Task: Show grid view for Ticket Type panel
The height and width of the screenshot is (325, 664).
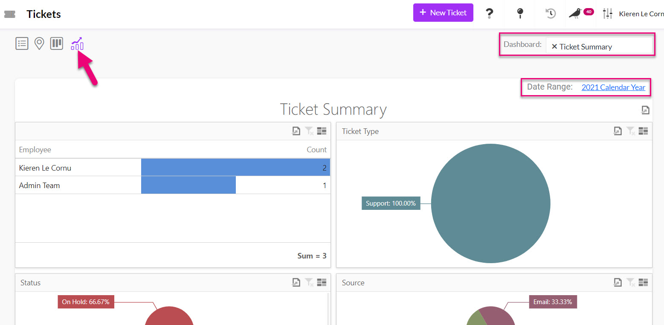Action: (644, 131)
